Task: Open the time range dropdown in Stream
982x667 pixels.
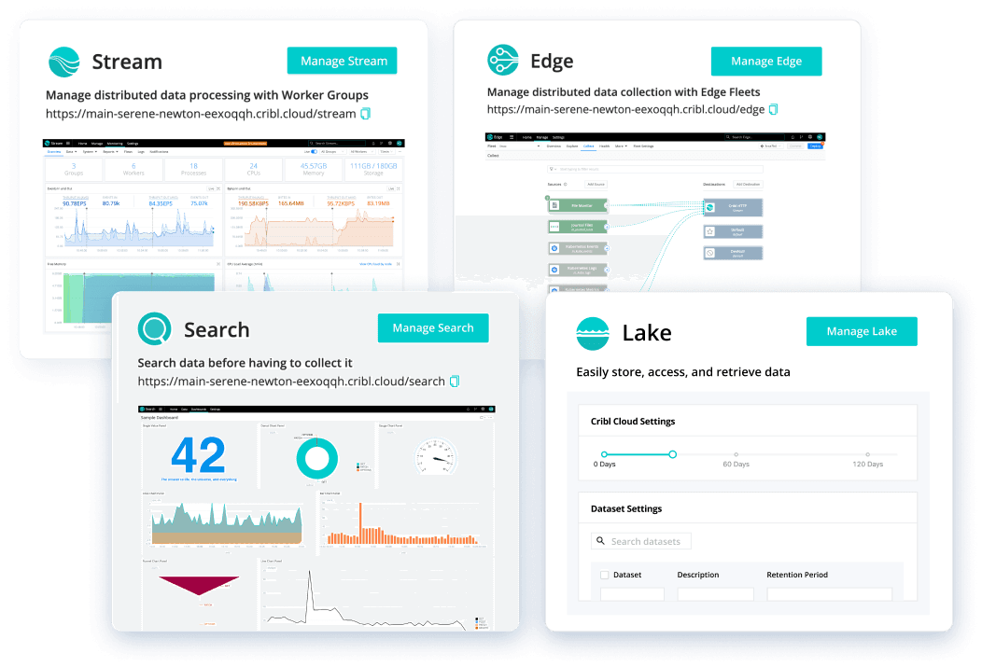Action: click(386, 151)
